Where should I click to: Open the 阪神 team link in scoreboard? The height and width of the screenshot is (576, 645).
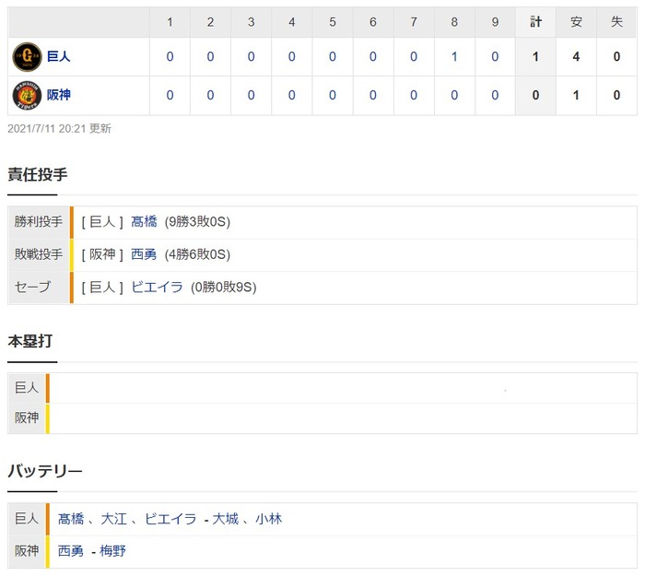(x=59, y=95)
